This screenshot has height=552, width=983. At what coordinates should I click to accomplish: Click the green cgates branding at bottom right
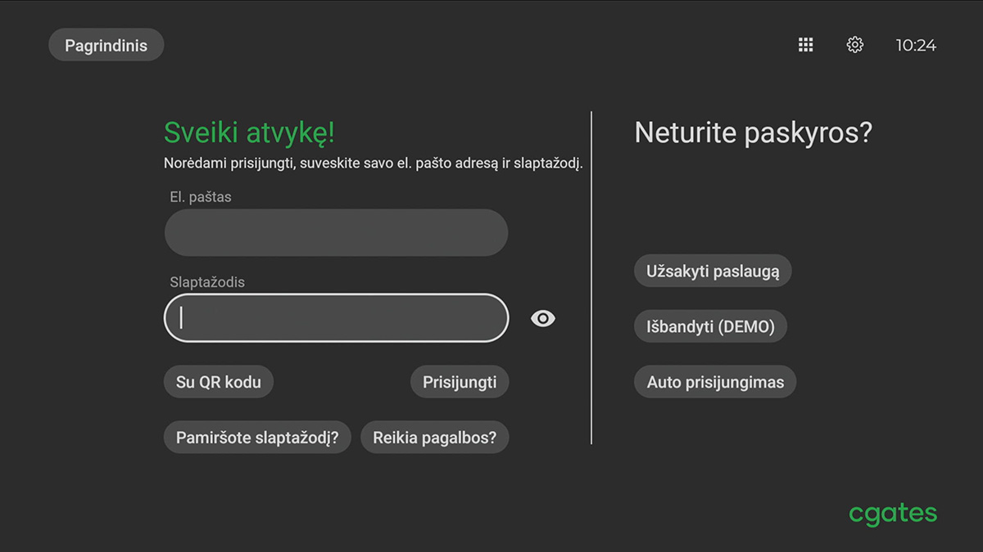[892, 513]
